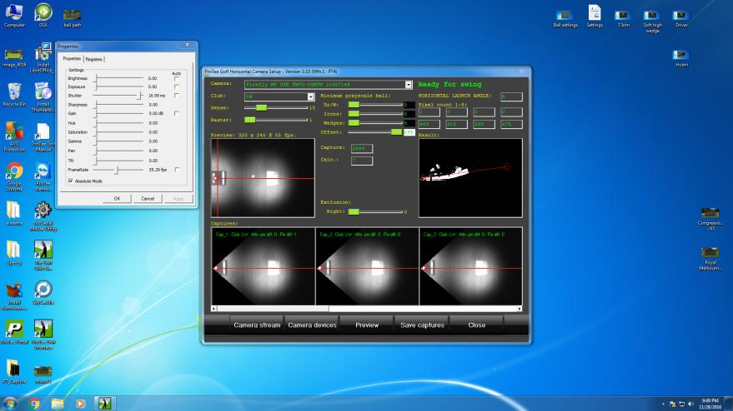
Task: Click the Save captures button
Action: (421, 325)
